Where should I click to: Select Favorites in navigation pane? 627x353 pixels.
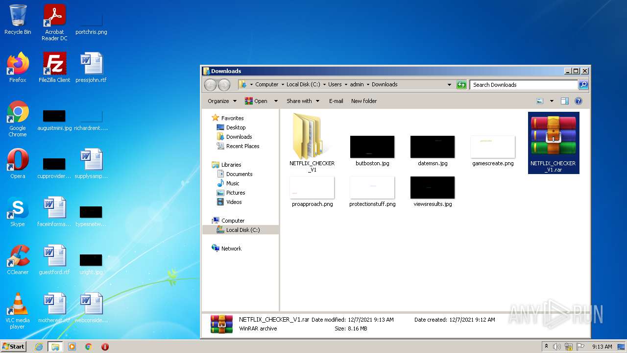pos(232,118)
